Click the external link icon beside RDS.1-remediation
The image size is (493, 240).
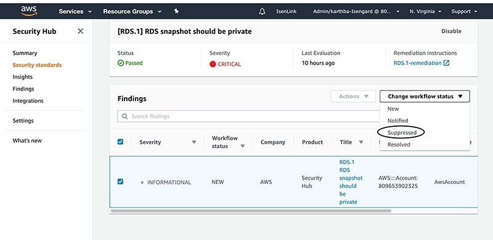pyautogui.click(x=446, y=63)
